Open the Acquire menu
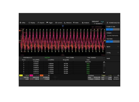 pyautogui.click(x=41, y=23)
